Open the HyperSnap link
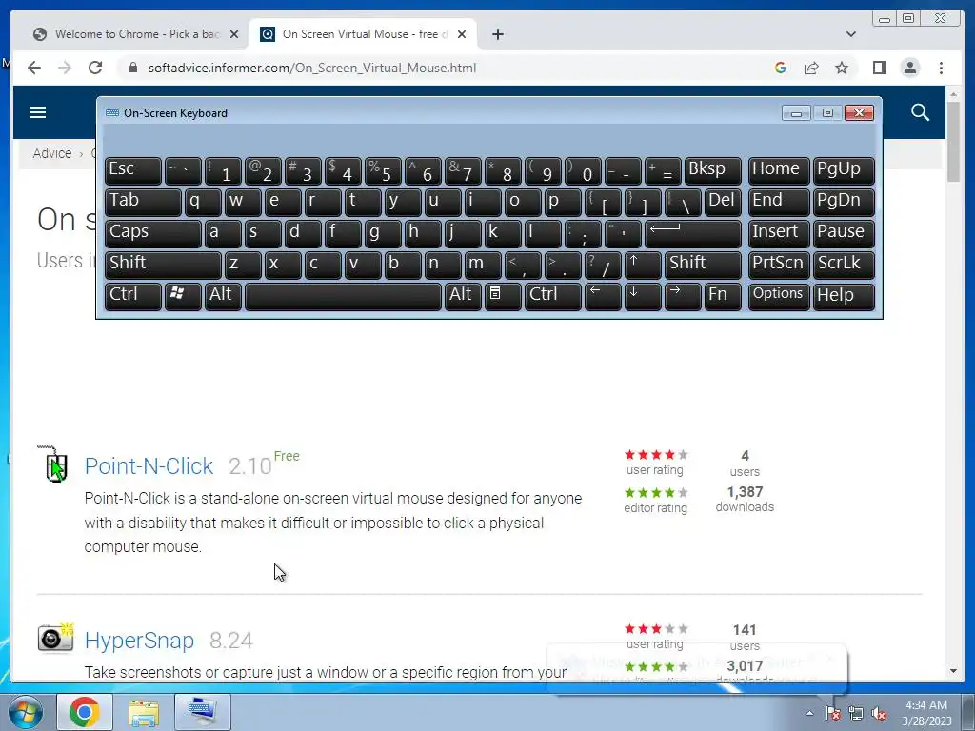 click(x=139, y=641)
